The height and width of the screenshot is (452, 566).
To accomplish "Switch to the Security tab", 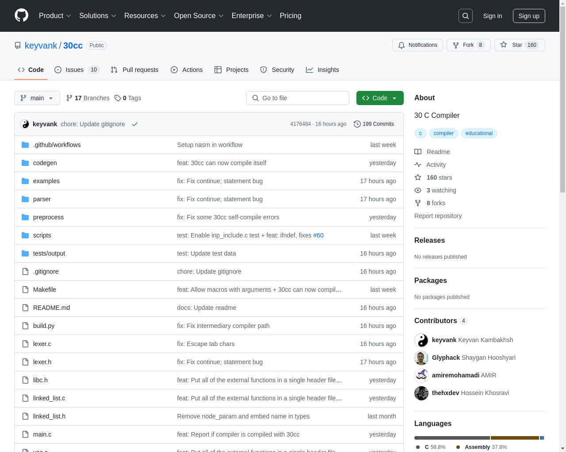I will tap(277, 70).
